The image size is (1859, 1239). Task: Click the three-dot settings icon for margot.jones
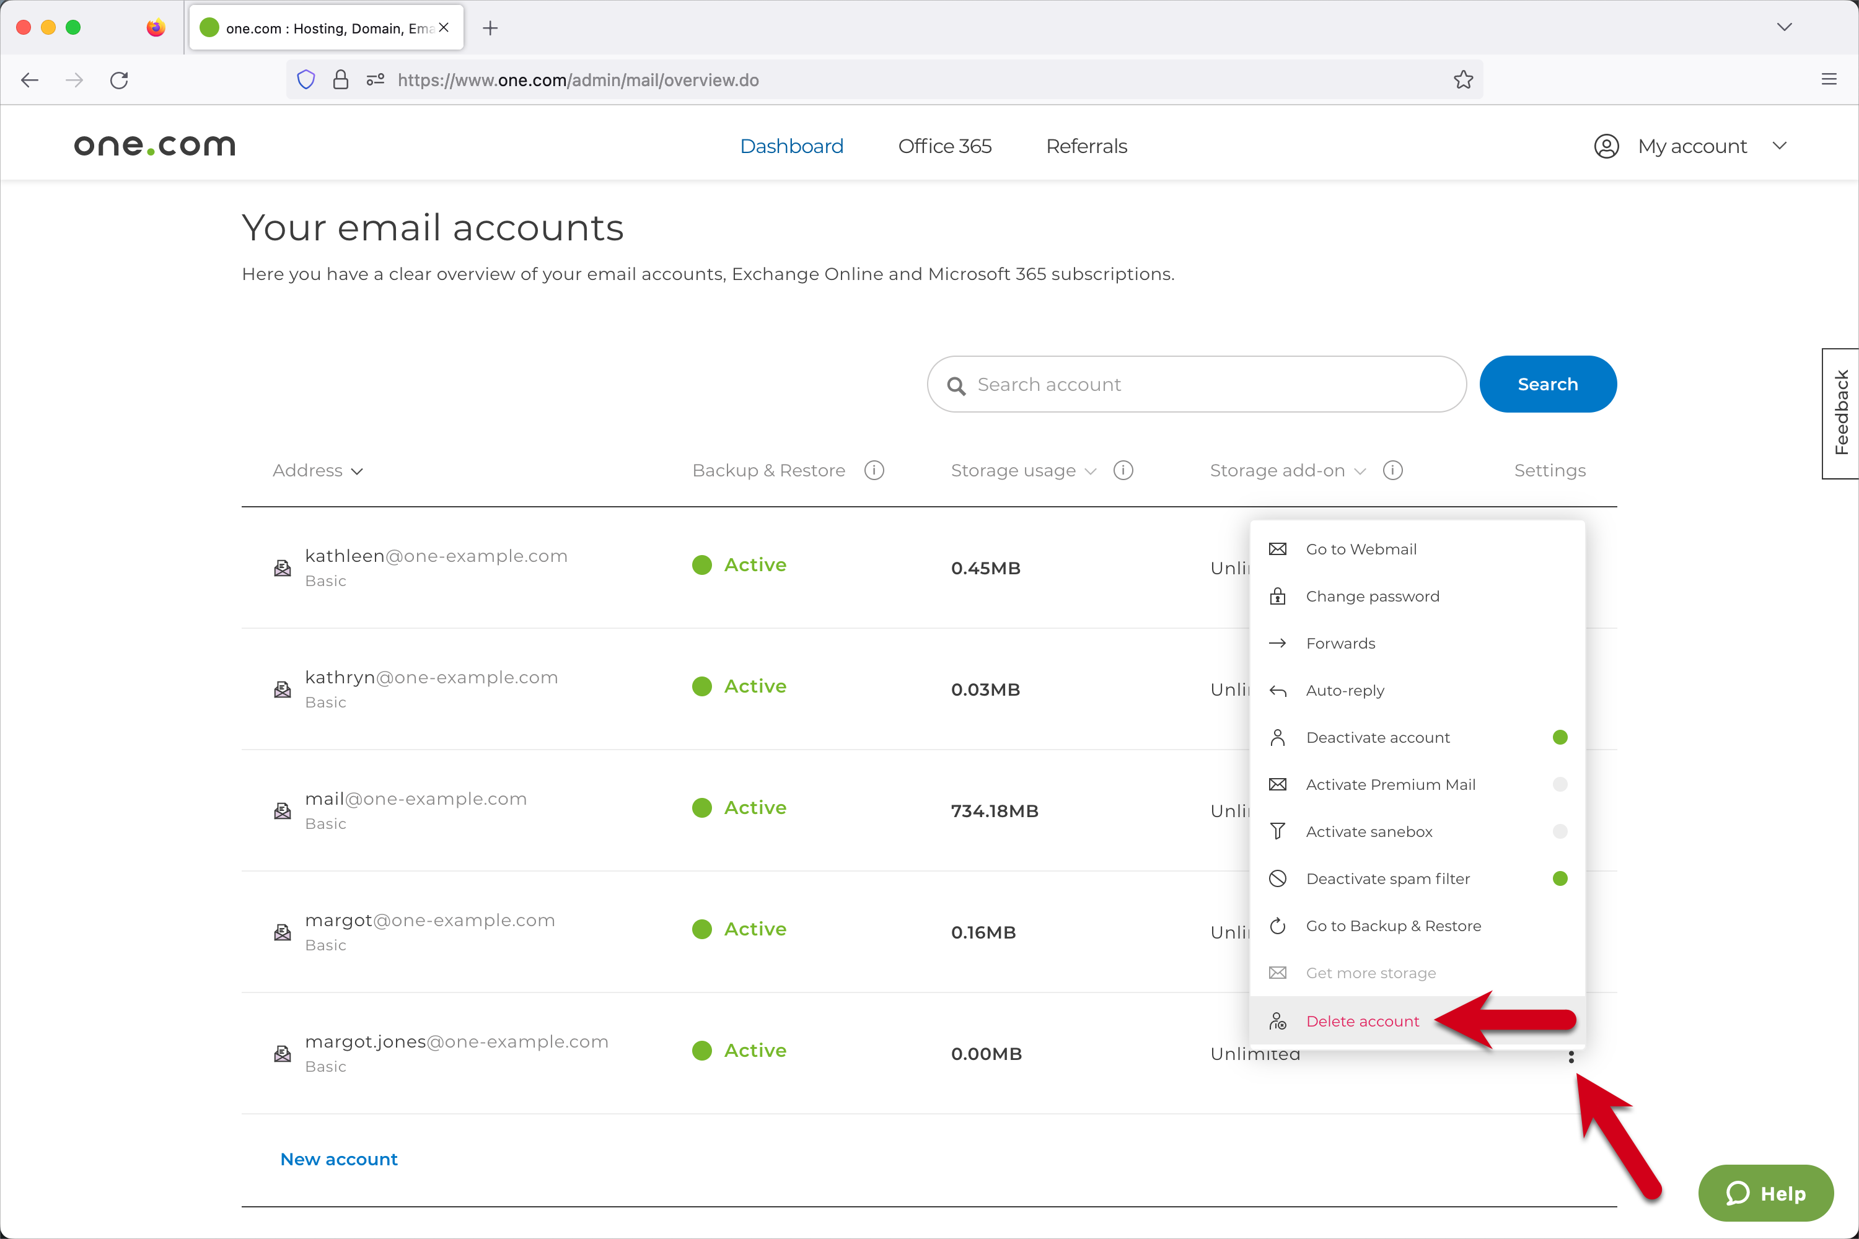[x=1570, y=1056]
